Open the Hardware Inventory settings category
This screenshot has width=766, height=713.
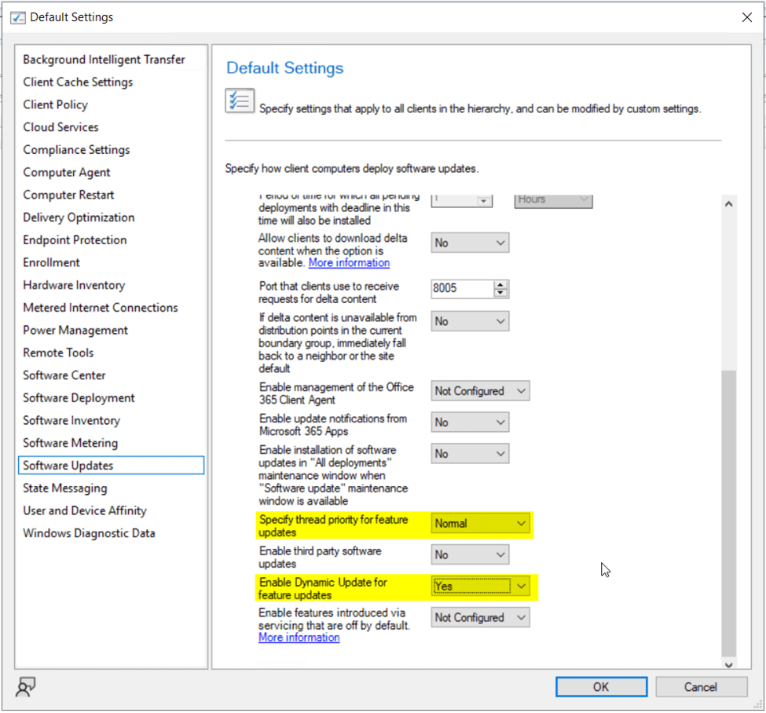click(74, 285)
